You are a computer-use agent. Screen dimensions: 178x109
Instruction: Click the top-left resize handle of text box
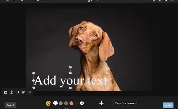34,73
